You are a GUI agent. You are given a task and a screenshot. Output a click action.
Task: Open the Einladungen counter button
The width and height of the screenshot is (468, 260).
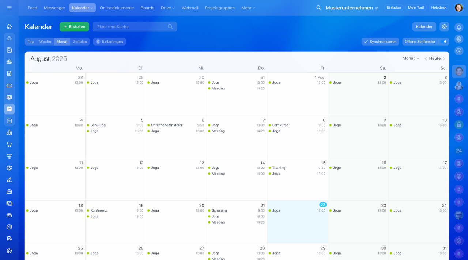tap(109, 42)
